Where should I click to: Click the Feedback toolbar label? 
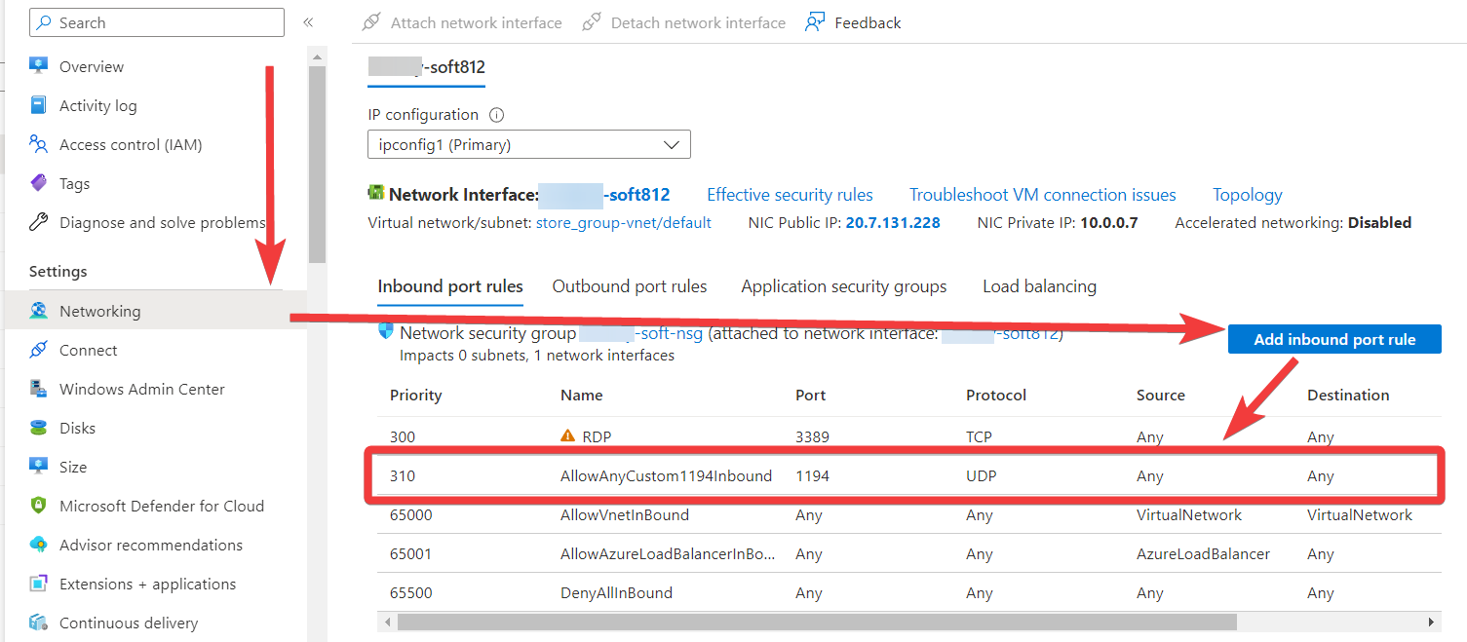click(x=868, y=22)
